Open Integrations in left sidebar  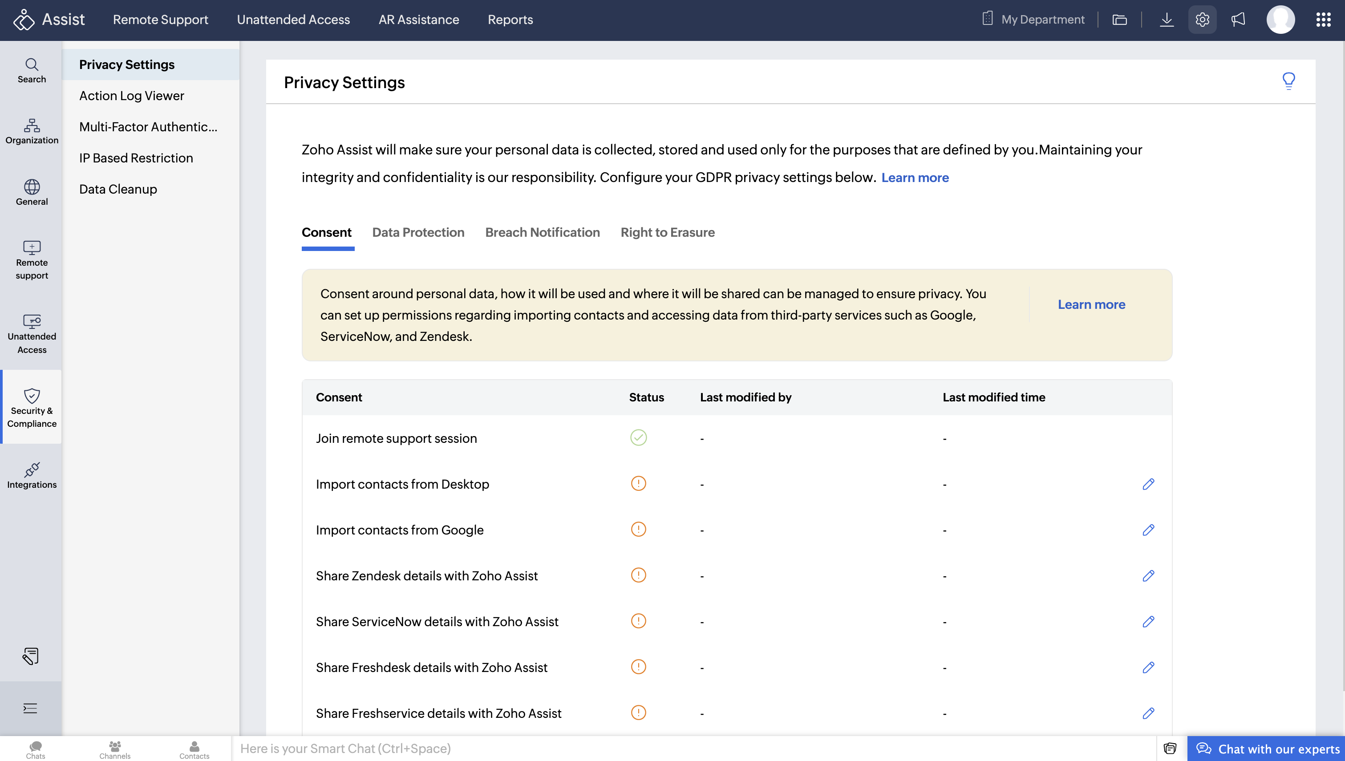point(31,475)
